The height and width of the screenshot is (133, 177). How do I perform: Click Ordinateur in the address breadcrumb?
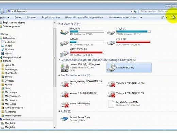click(x=19, y=11)
